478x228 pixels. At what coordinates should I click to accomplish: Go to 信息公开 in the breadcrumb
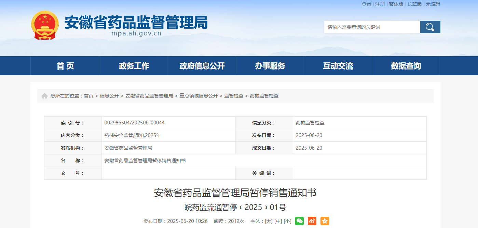click(x=109, y=96)
